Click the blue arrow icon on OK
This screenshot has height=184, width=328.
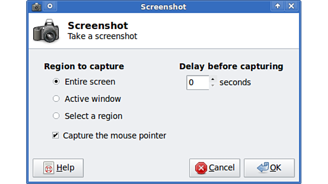[x=263, y=168]
